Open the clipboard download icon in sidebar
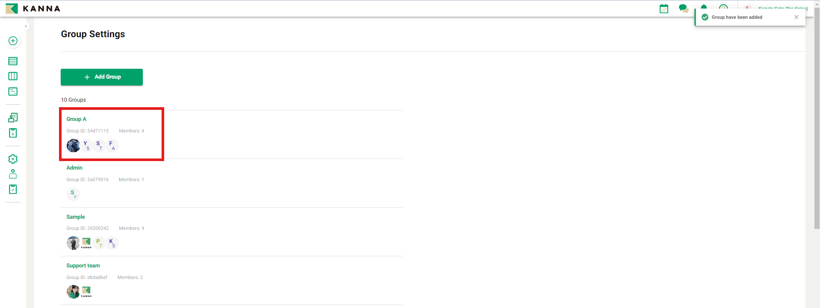Viewport: 820px width, 308px height. click(13, 133)
